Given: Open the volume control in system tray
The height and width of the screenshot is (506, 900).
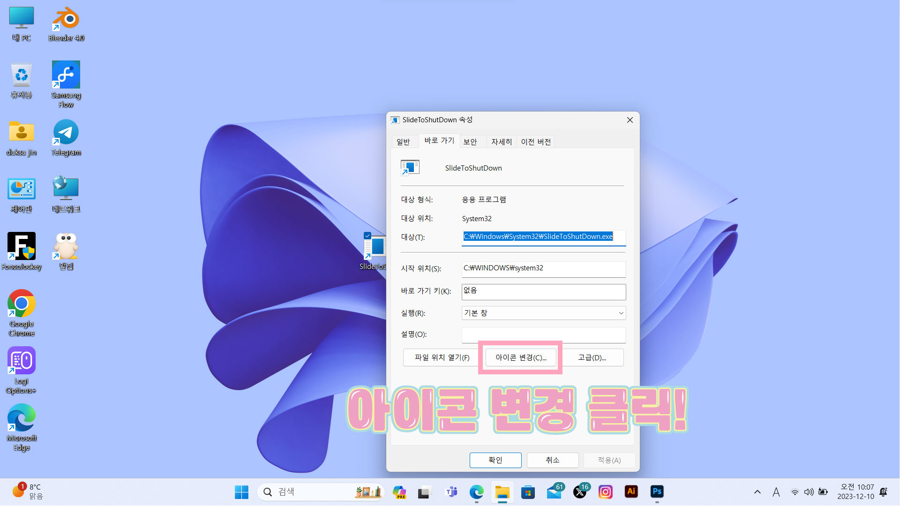Looking at the screenshot, I should tap(809, 492).
